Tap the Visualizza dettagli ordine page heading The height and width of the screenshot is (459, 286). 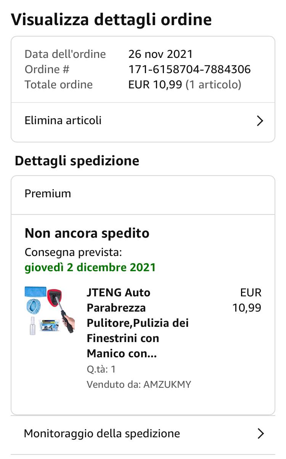[x=111, y=19]
